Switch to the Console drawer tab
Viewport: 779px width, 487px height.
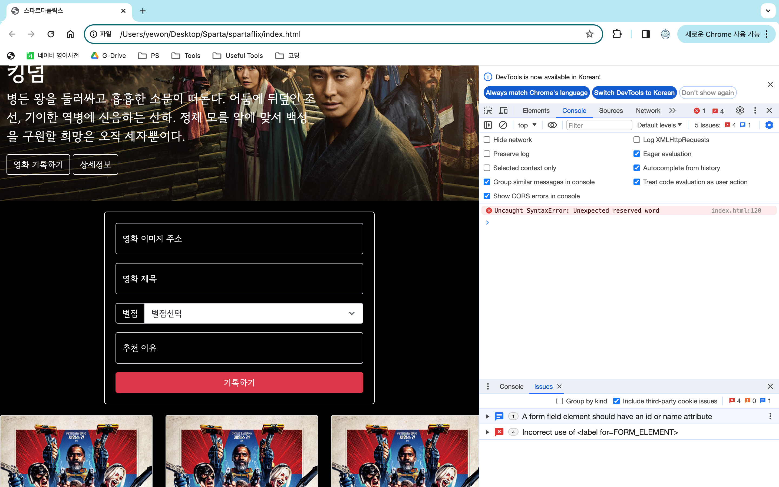pos(511,386)
